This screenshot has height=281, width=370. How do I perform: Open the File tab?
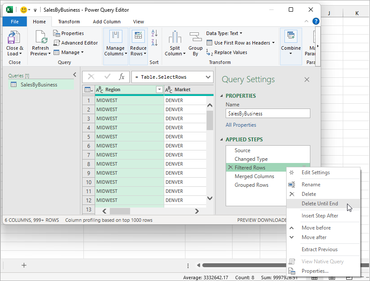pos(15,22)
